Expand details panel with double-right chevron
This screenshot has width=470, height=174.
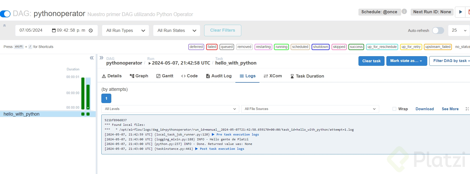pos(101,58)
